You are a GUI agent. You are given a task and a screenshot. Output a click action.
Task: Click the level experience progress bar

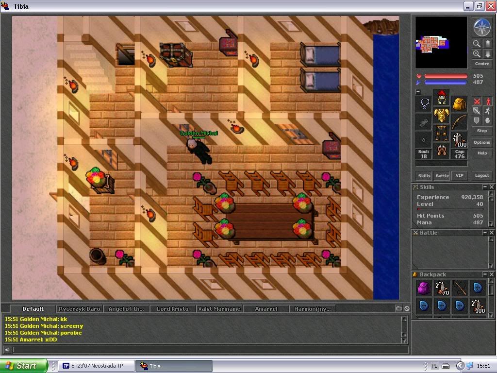(x=450, y=209)
